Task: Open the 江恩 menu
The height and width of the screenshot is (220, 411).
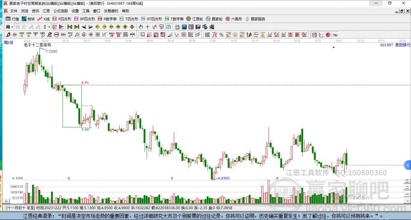Action: [x=46, y=11]
